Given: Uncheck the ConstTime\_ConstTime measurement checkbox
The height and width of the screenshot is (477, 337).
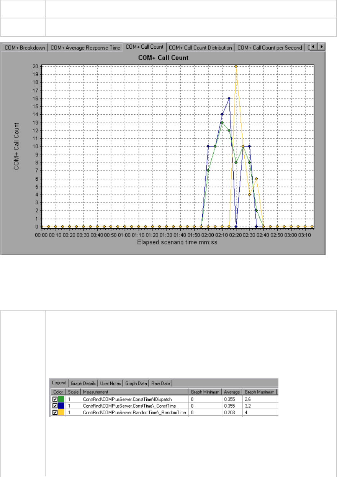Looking at the screenshot, I should coord(55,406).
